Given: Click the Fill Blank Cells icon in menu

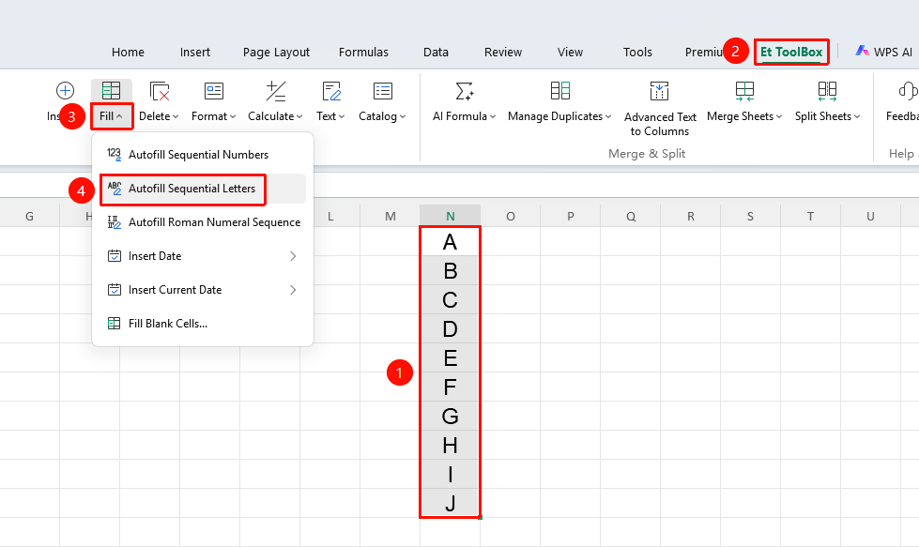Looking at the screenshot, I should click(115, 324).
